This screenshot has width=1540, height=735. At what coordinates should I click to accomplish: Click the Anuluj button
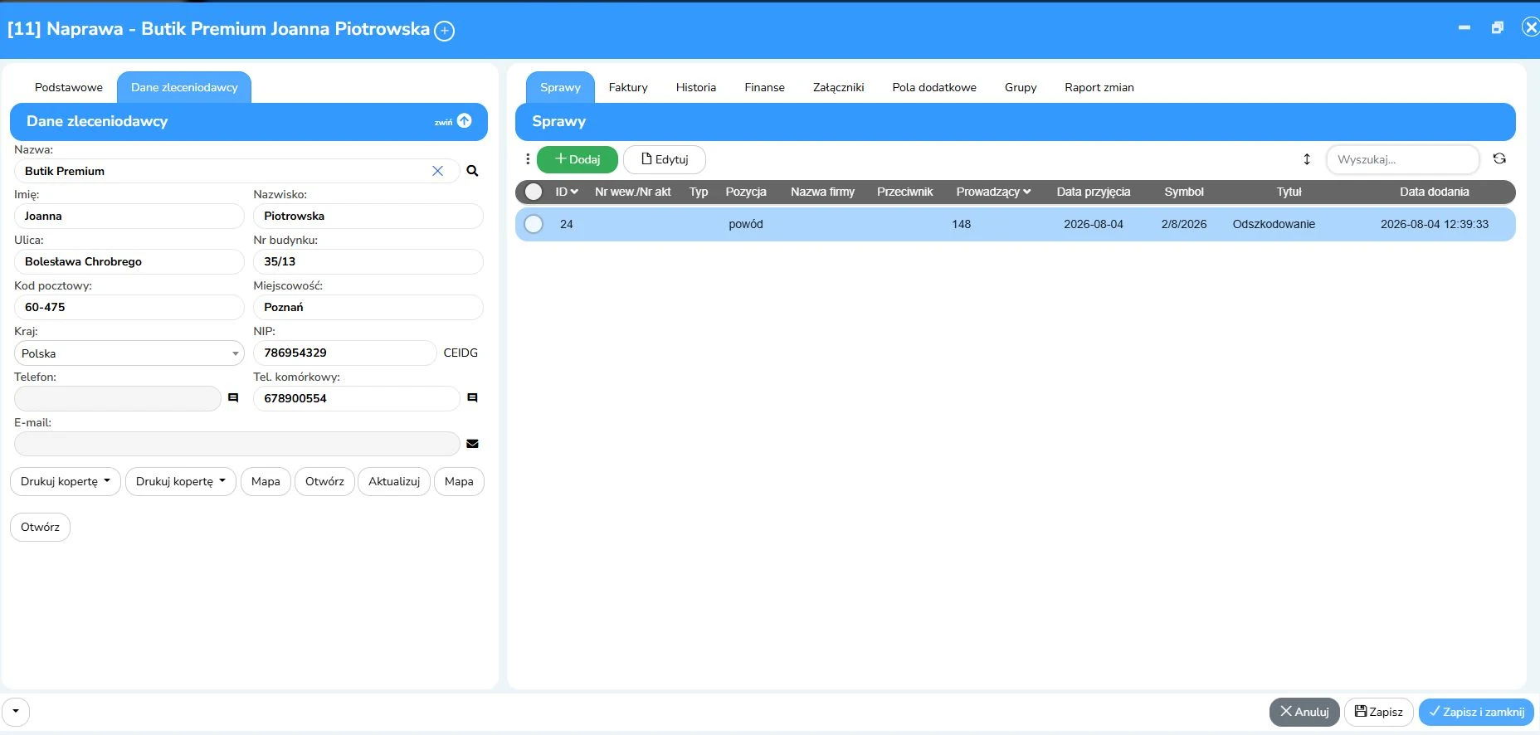pos(1304,712)
